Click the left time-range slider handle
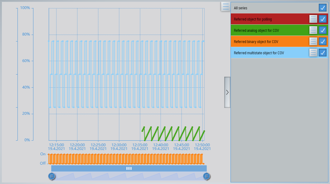 click(x=51, y=176)
